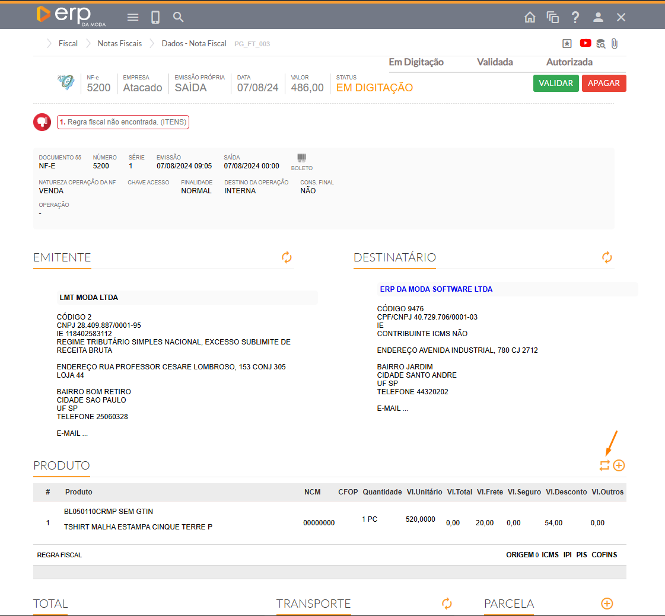The image size is (665, 616).
Task: Navigate to Notas Fiscais breadcrumb
Action: tap(119, 43)
